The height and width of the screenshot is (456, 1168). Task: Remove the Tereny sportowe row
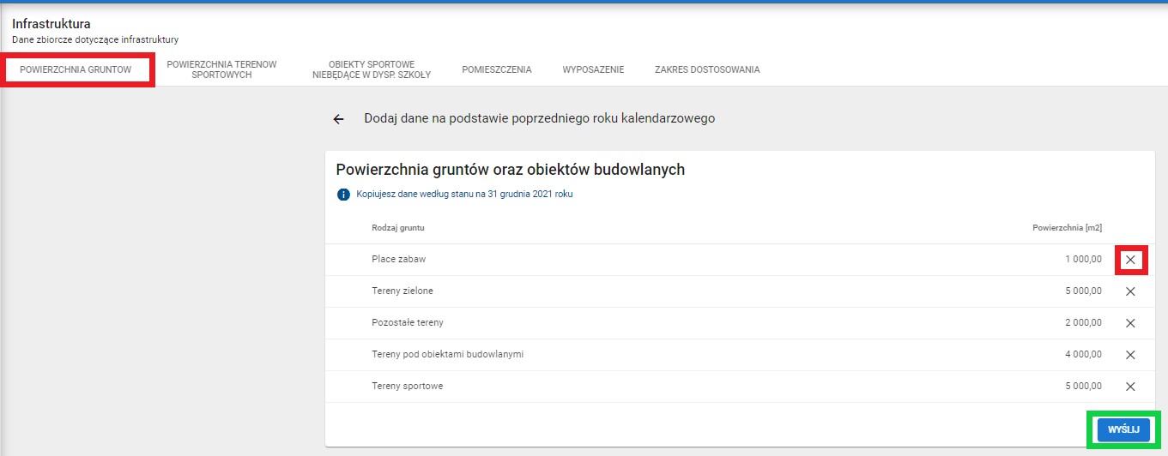[1130, 387]
